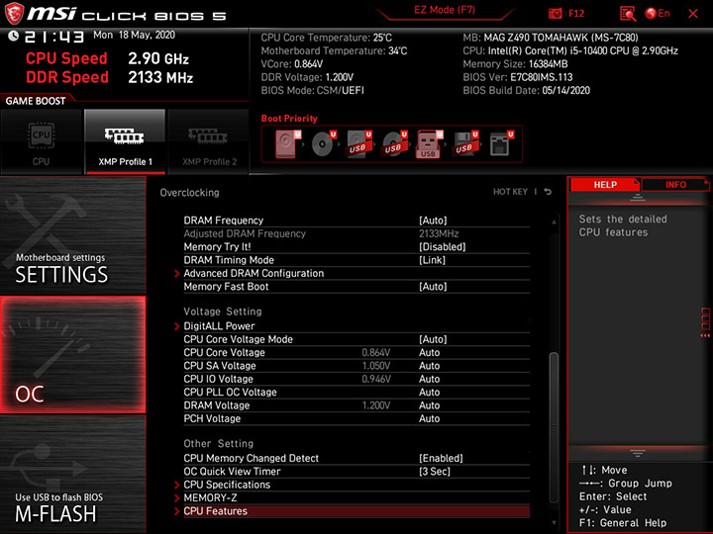Screen dimensions: 713x534
Task: Expand Advanced DRAM Configuration submenu
Action: click(356, 273)
